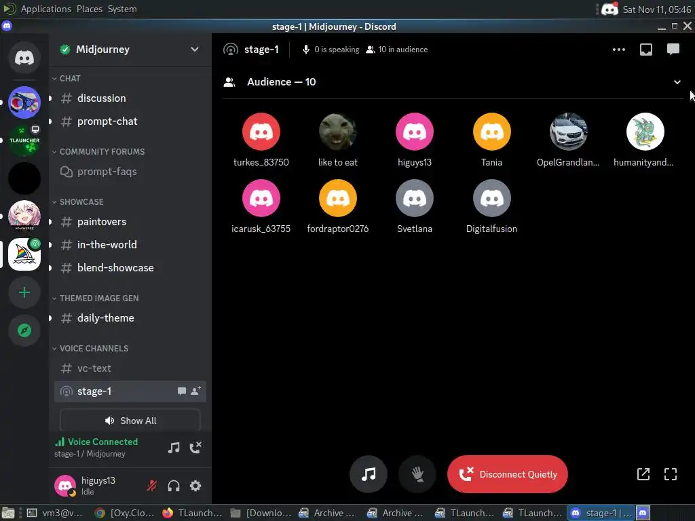
Task: Click invite people icon beside stage-1 channel
Action: click(195, 391)
